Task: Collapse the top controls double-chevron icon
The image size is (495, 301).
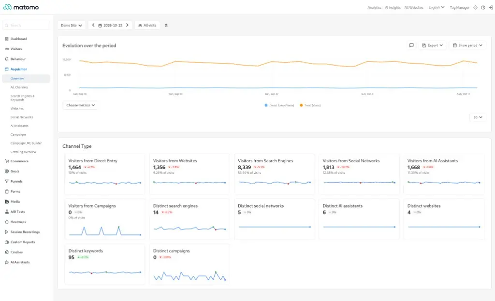Action: tap(166, 25)
